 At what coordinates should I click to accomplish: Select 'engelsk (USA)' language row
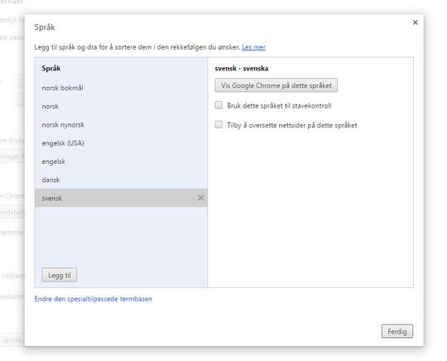point(121,143)
